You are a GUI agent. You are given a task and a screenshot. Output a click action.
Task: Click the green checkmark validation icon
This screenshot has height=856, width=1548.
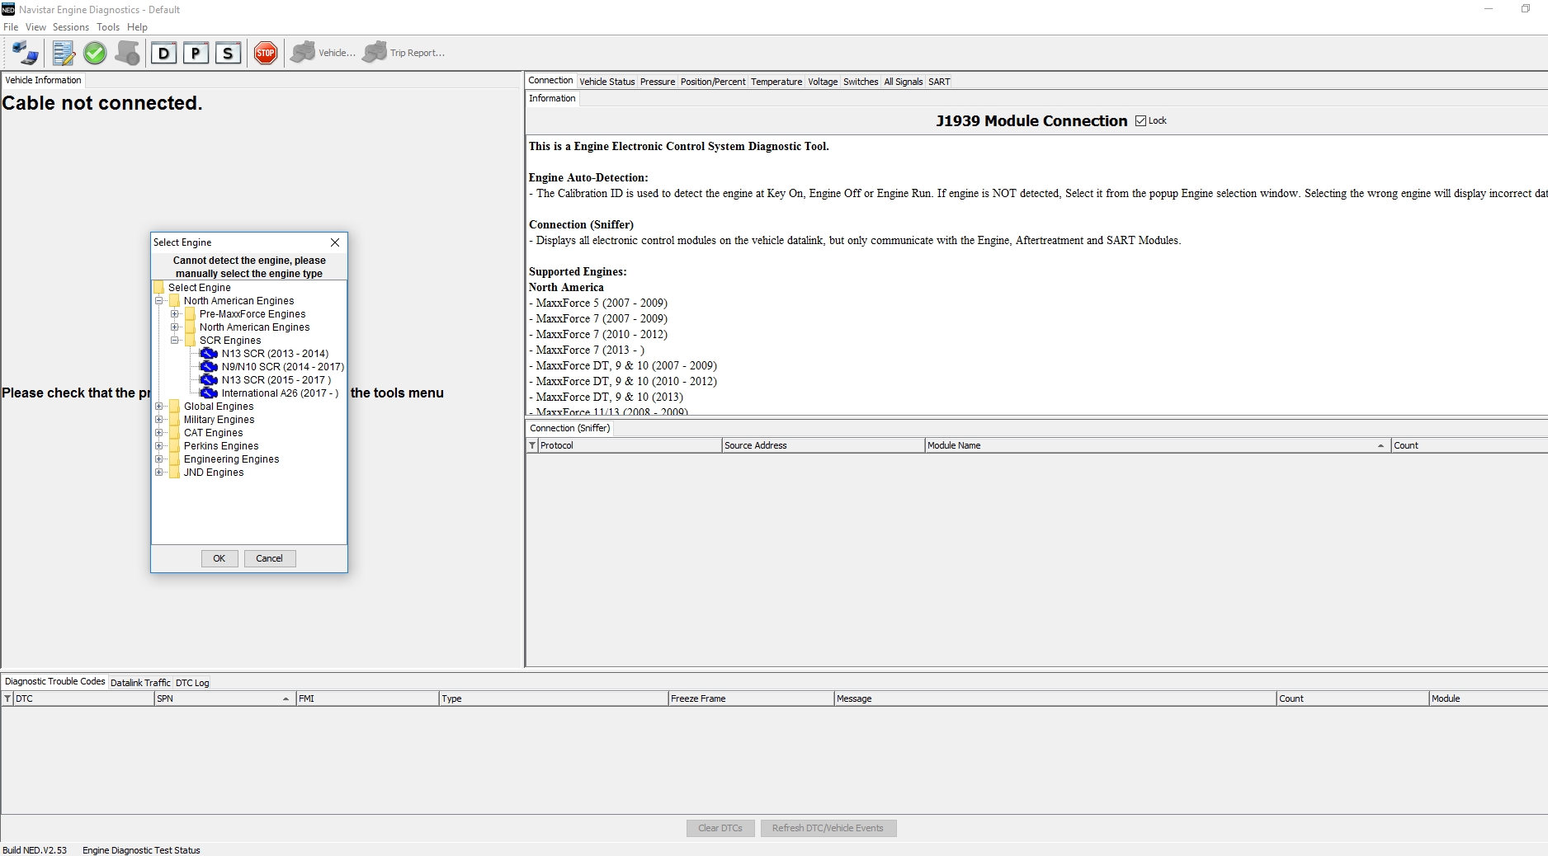tap(95, 53)
